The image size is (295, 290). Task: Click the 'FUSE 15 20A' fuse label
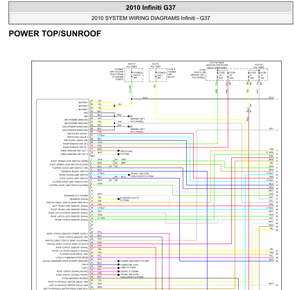pos(232,75)
